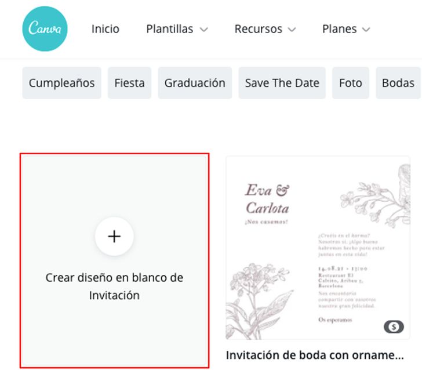Click Crear diseño en blanco de Invitación text

(114, 286)
